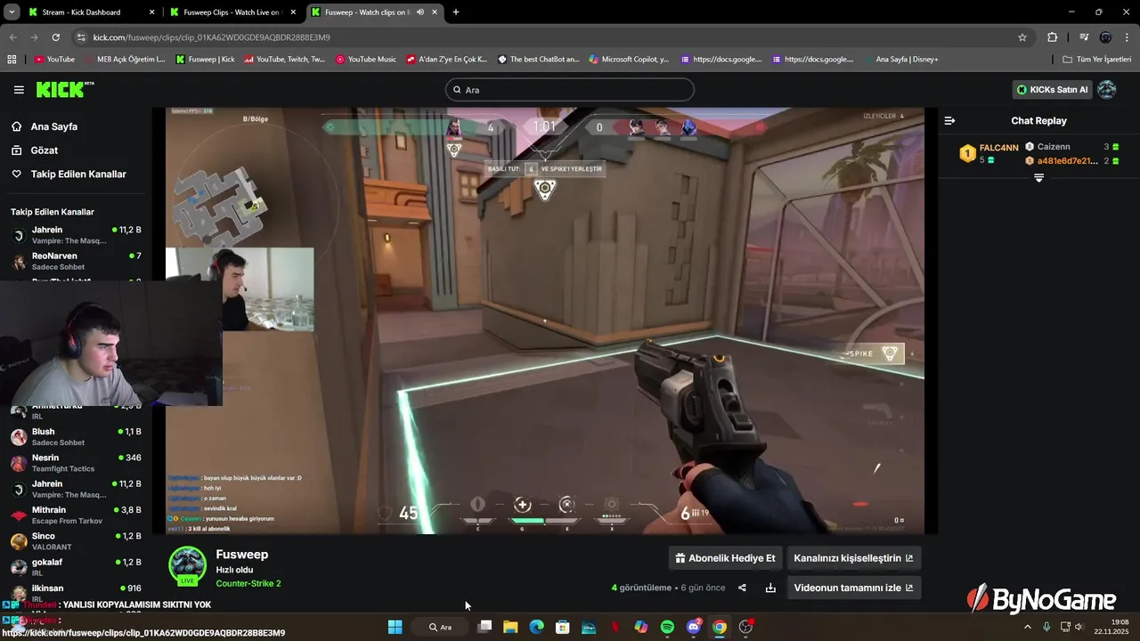Download the clip using the download icon
This screenshot has height=641, width=1140.
click(x=770, y=588)
